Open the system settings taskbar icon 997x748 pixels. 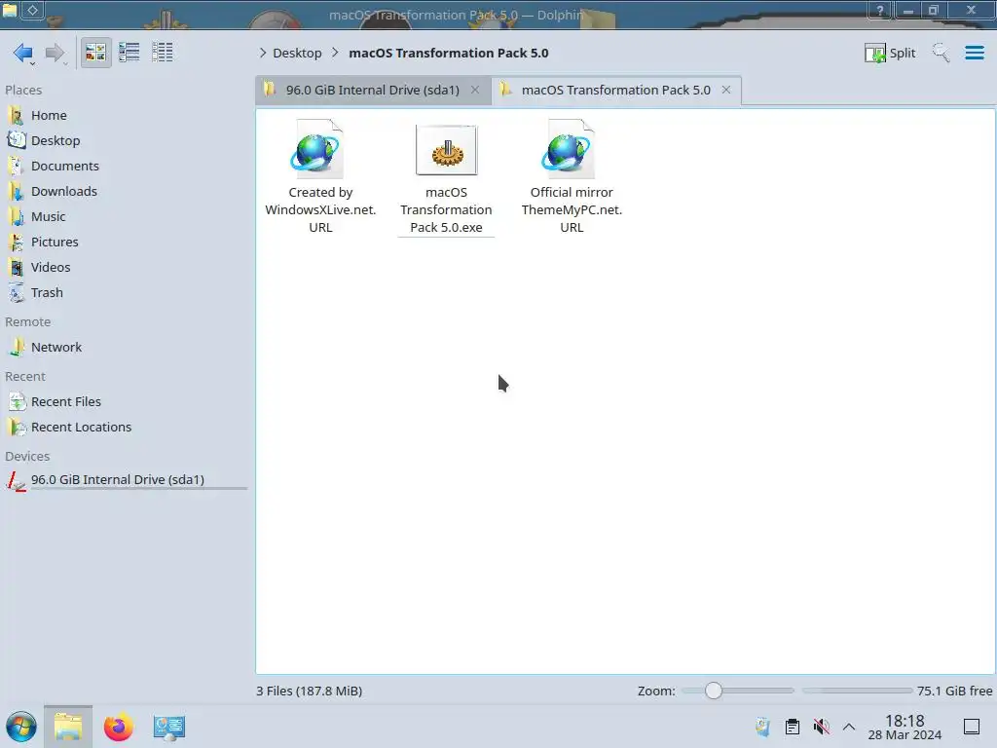[169, 727]
